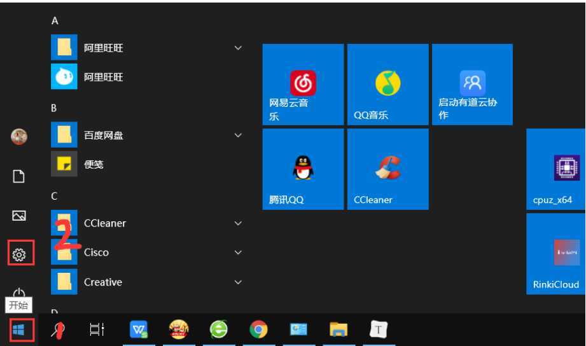Open the 启动有道云协作 tile
Image resolution: width=586 pixels, height=346 pixels.
(x=472, y=85)
